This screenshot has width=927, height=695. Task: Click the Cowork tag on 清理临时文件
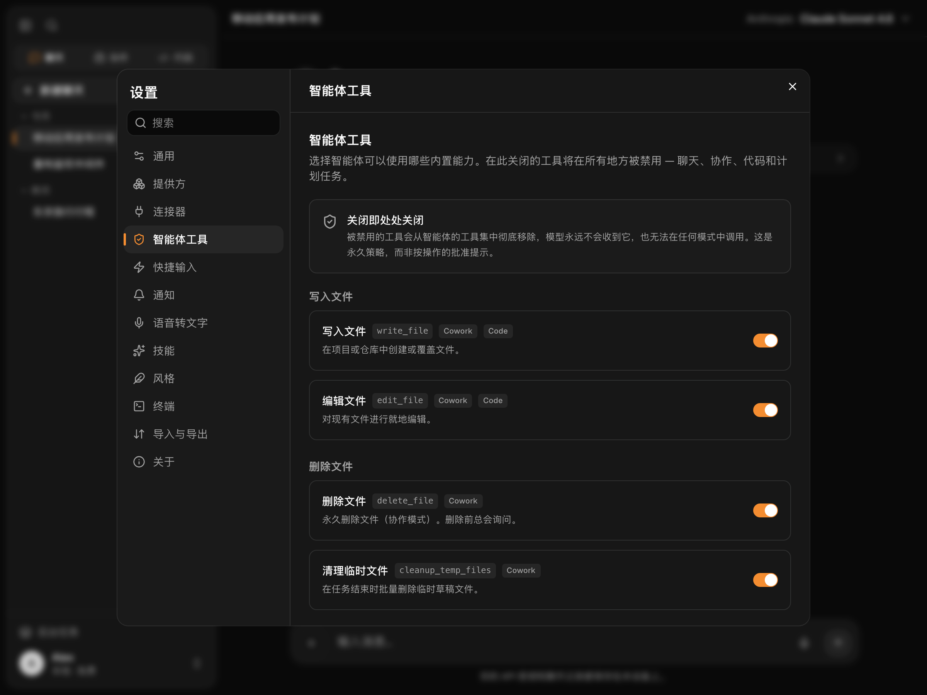(521, 571)
